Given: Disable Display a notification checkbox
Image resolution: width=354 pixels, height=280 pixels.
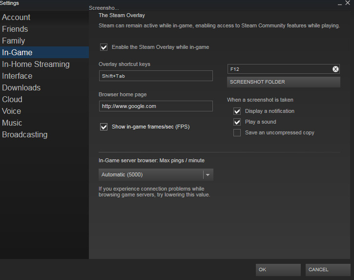Looking at the screenshot, I should (x=237, y=111).
